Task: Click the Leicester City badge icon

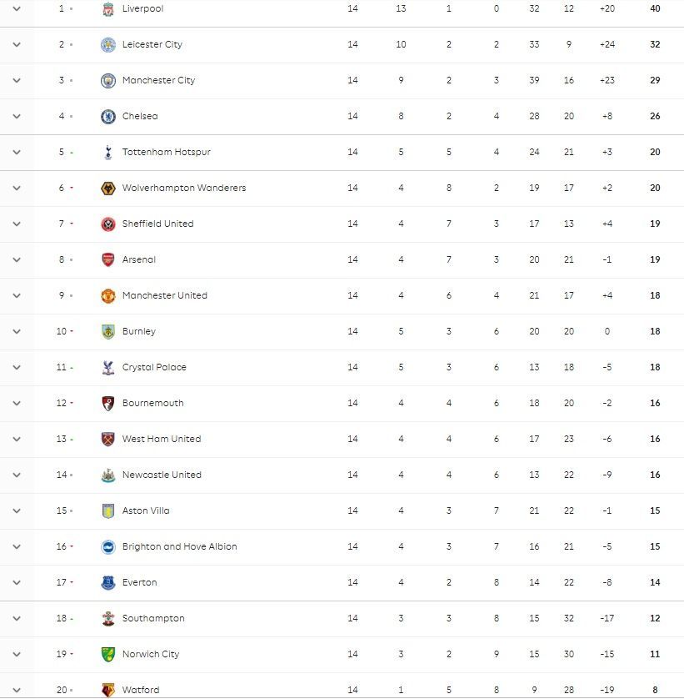Action: (107, 44)
